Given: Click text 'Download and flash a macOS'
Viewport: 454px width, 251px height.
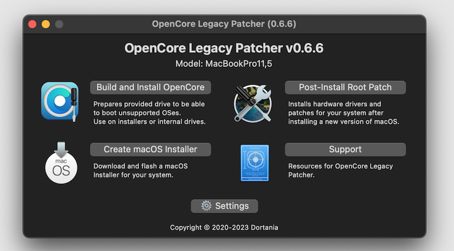Looking at the screenshot, I should pyautogui.click(x=141, y=166).
